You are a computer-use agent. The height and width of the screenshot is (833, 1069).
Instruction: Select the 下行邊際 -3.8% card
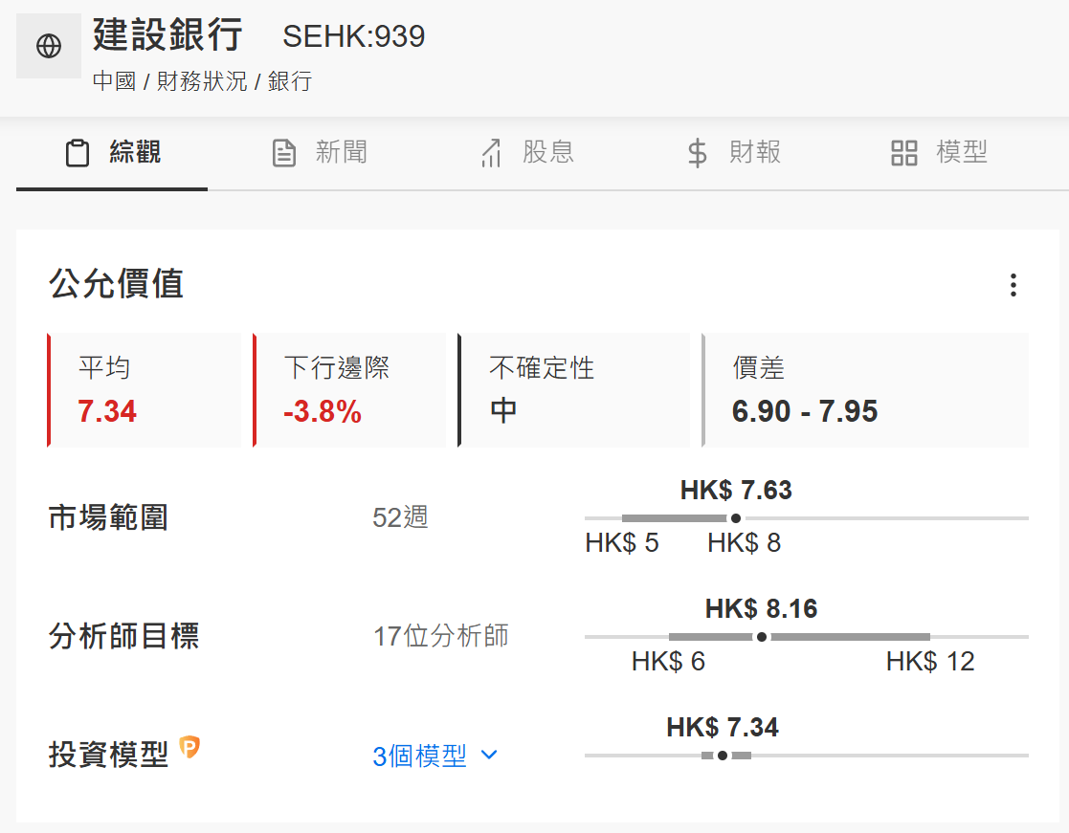[x=349, y=390]
